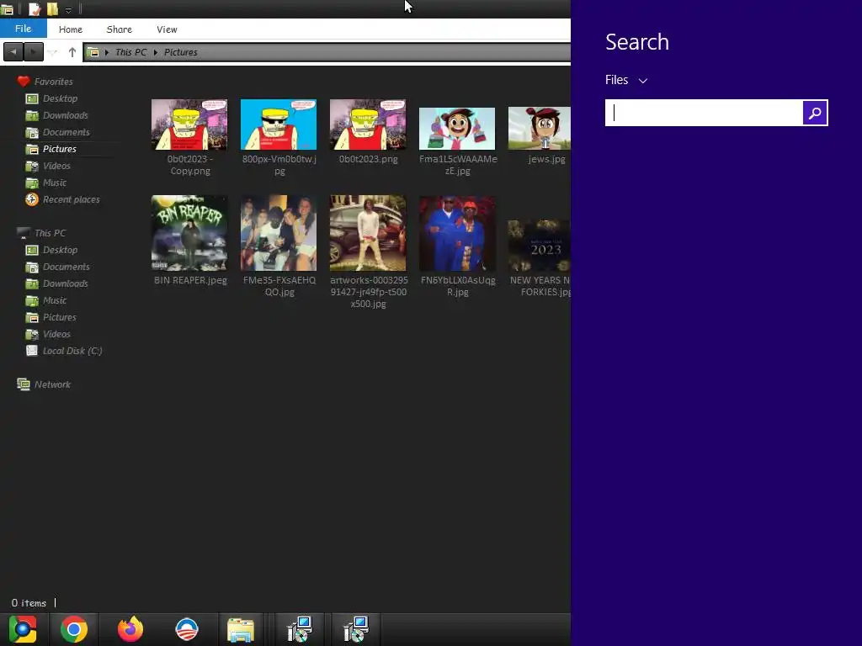Select Network in navigation pane
The height and width of the screenshot is (646, 862).
tap(52, 384)
